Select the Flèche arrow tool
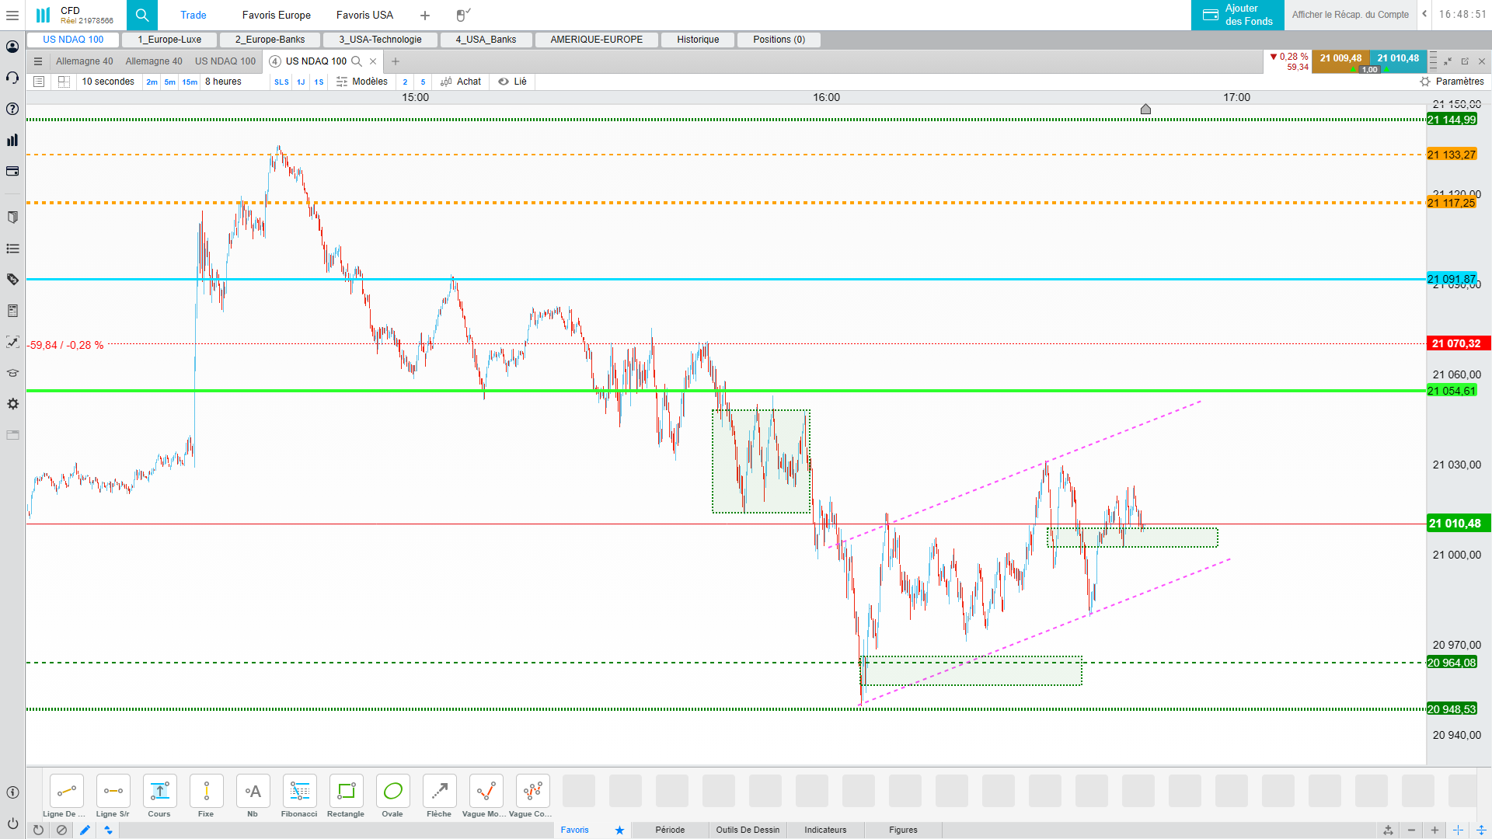This screenshot has height=839, width=1492. point(439,792)
